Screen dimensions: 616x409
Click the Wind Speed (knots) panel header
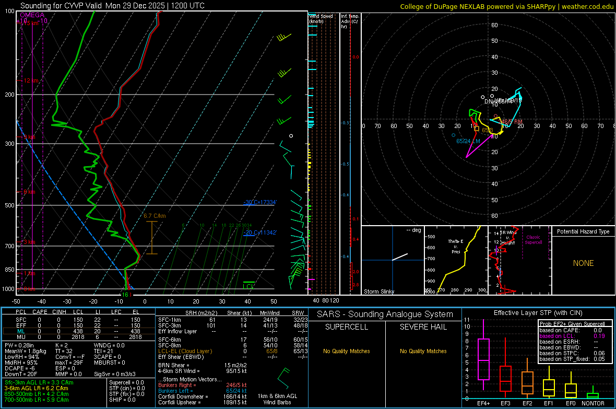click(x=321, y=18)
